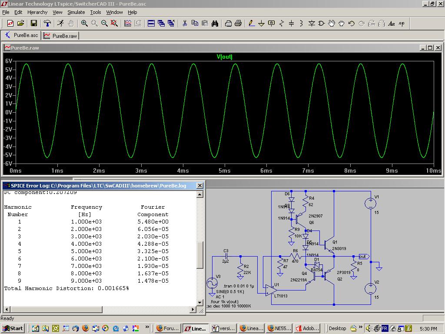Open the Simulate menu

click(x=76, y=12)
